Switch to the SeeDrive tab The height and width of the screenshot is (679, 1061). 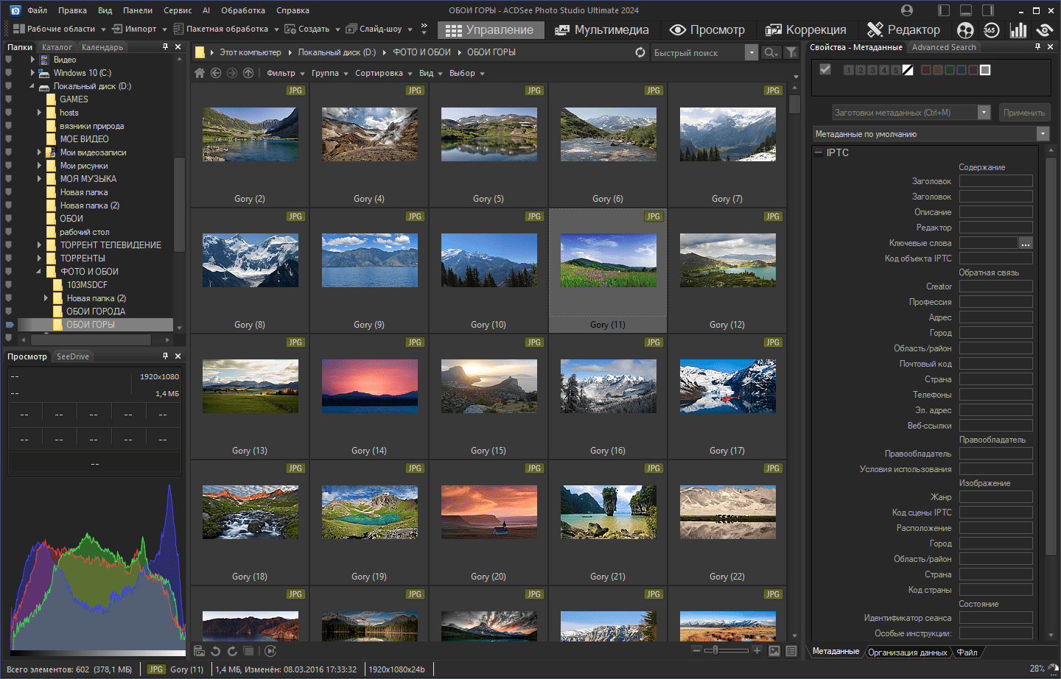pos(73,356)
